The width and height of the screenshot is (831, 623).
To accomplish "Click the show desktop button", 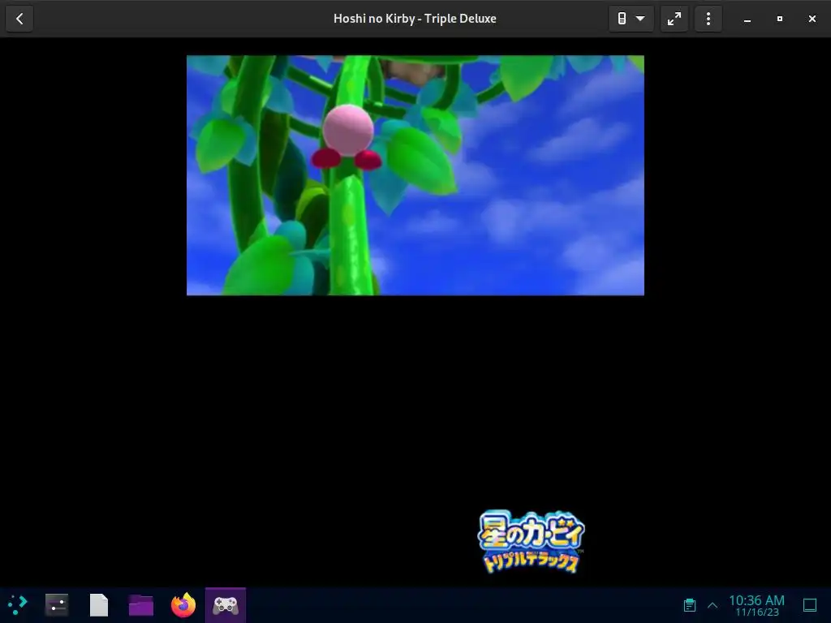I will [x=810, y=605].
